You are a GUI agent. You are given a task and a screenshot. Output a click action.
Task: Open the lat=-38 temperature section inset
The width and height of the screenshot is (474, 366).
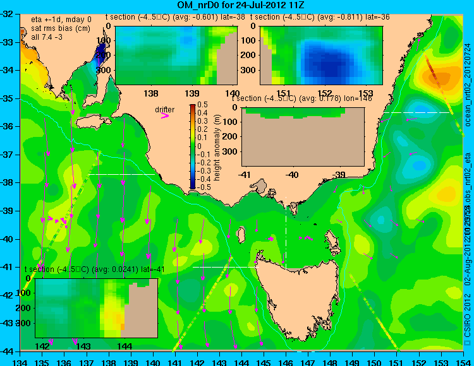coord(176,56)
